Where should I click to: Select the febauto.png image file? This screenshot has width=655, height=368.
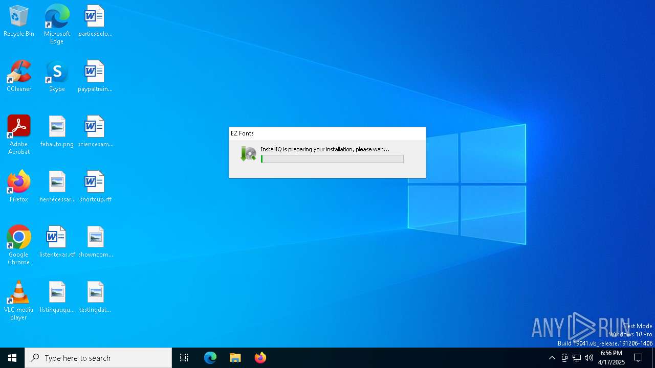(57, 131)
